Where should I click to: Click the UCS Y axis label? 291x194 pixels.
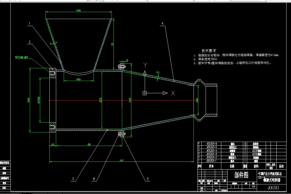[x=145, y=65]
